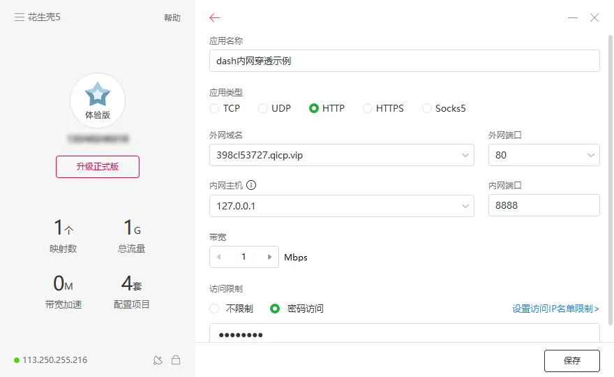Click the info icon beside 内网主机

point(252,186)
